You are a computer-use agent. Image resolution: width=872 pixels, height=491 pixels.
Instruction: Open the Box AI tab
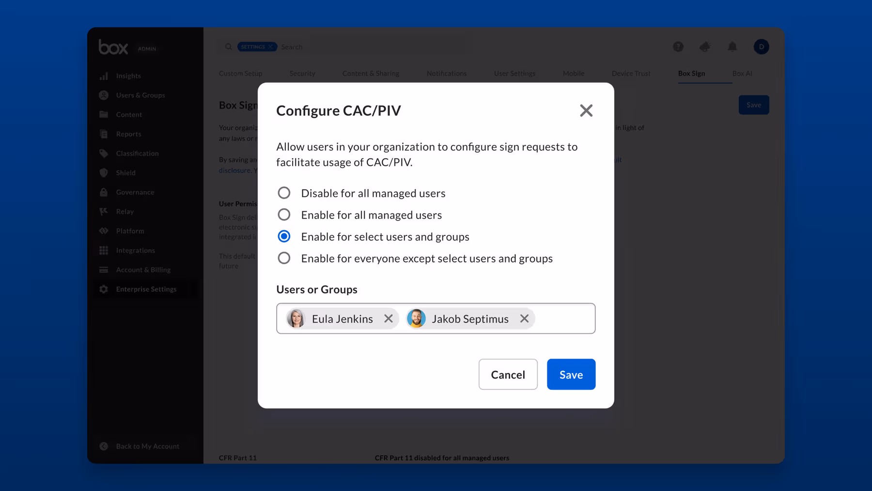coord(742,73)
